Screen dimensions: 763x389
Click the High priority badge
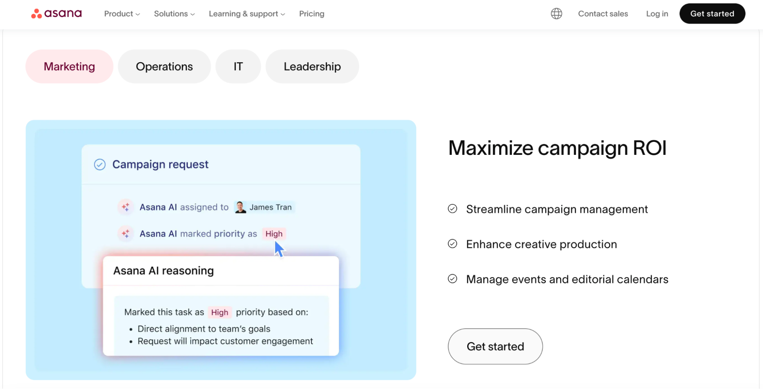(274, 233)
